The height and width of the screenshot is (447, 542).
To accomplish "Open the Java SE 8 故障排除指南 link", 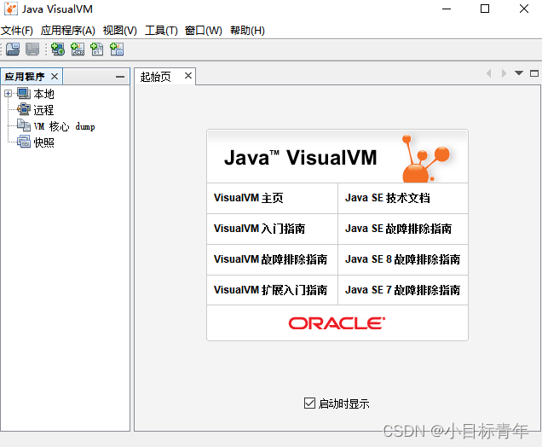I will click(402, 259).
